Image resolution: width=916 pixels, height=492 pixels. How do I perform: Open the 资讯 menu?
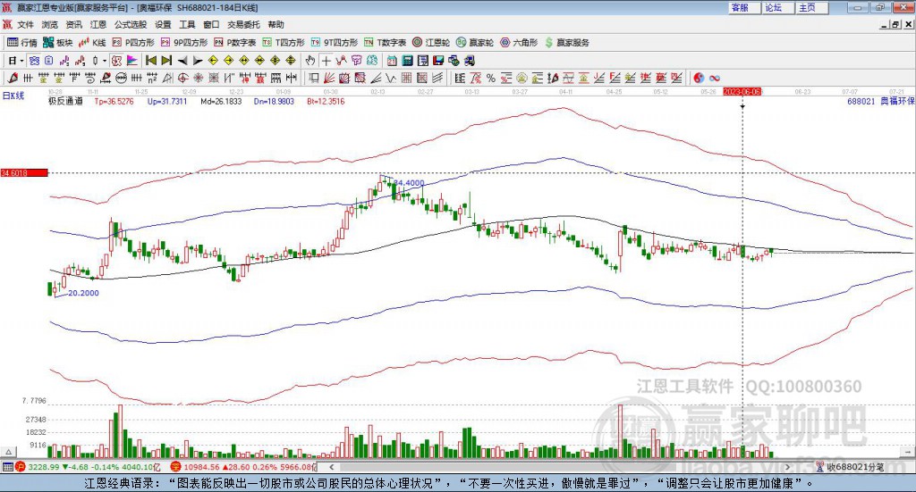(x=73, y=24)
